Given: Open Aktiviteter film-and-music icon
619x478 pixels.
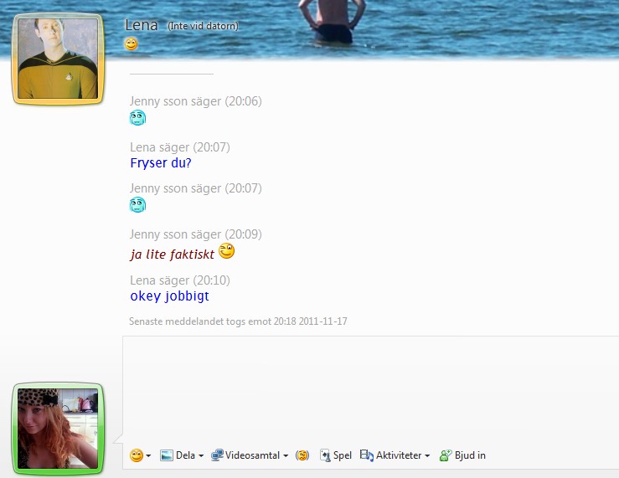Looking at the screenshot, I should (x=366, y=455).
